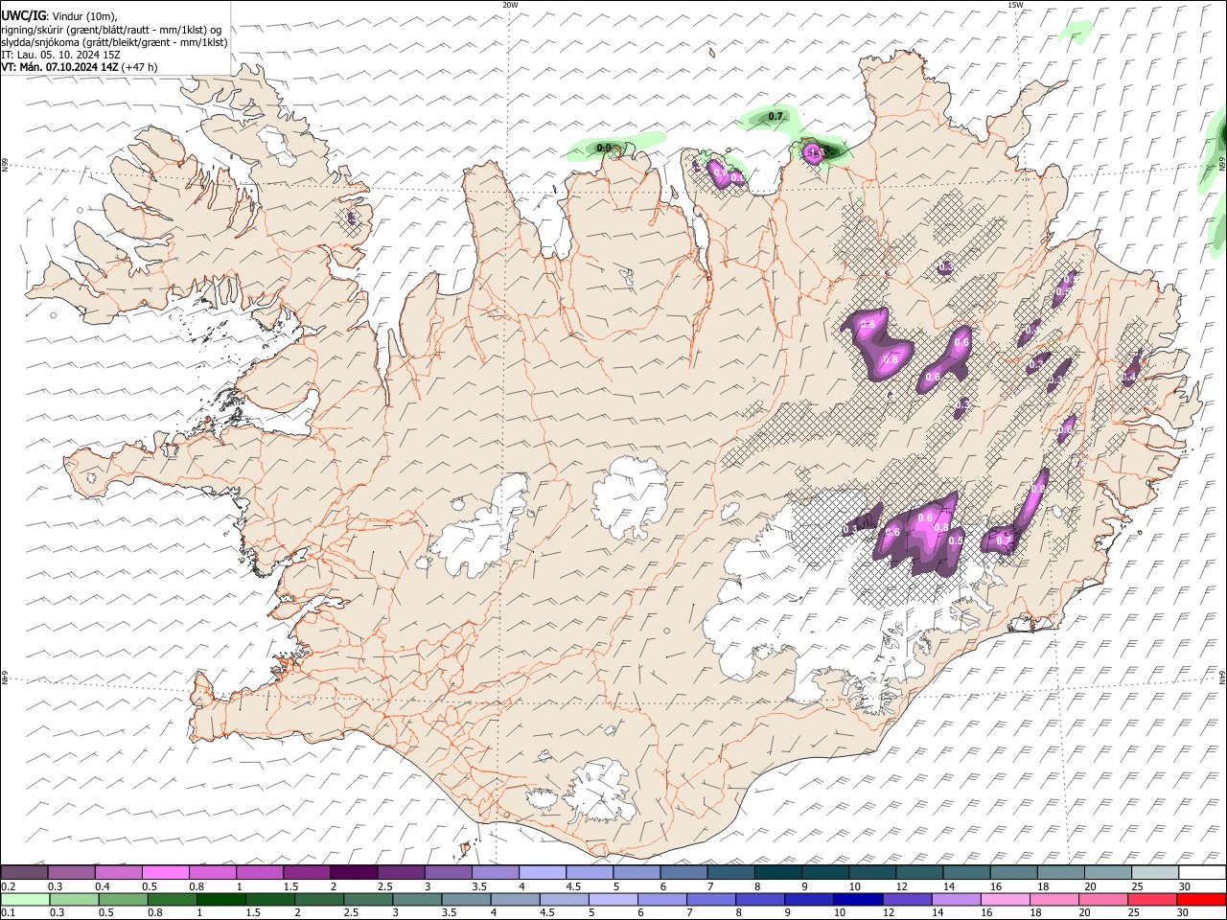Viewport: 1227px width, 920px height.
Task: Click the palest green 0.1–0.3 rain legend swatch
Action: pos(26,899)
